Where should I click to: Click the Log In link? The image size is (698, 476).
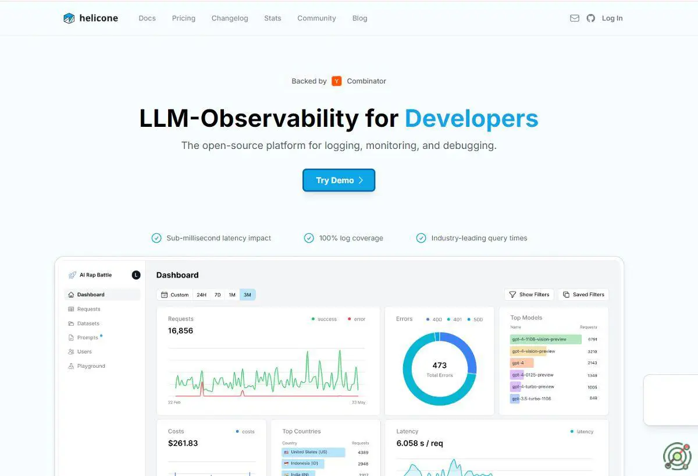click(x=612, y=18)
